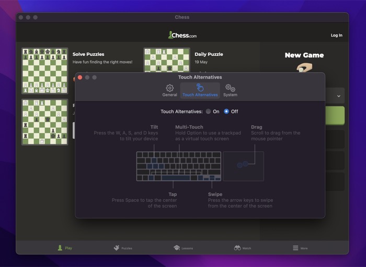Click the Daily Puzzle title

point(209,54)
